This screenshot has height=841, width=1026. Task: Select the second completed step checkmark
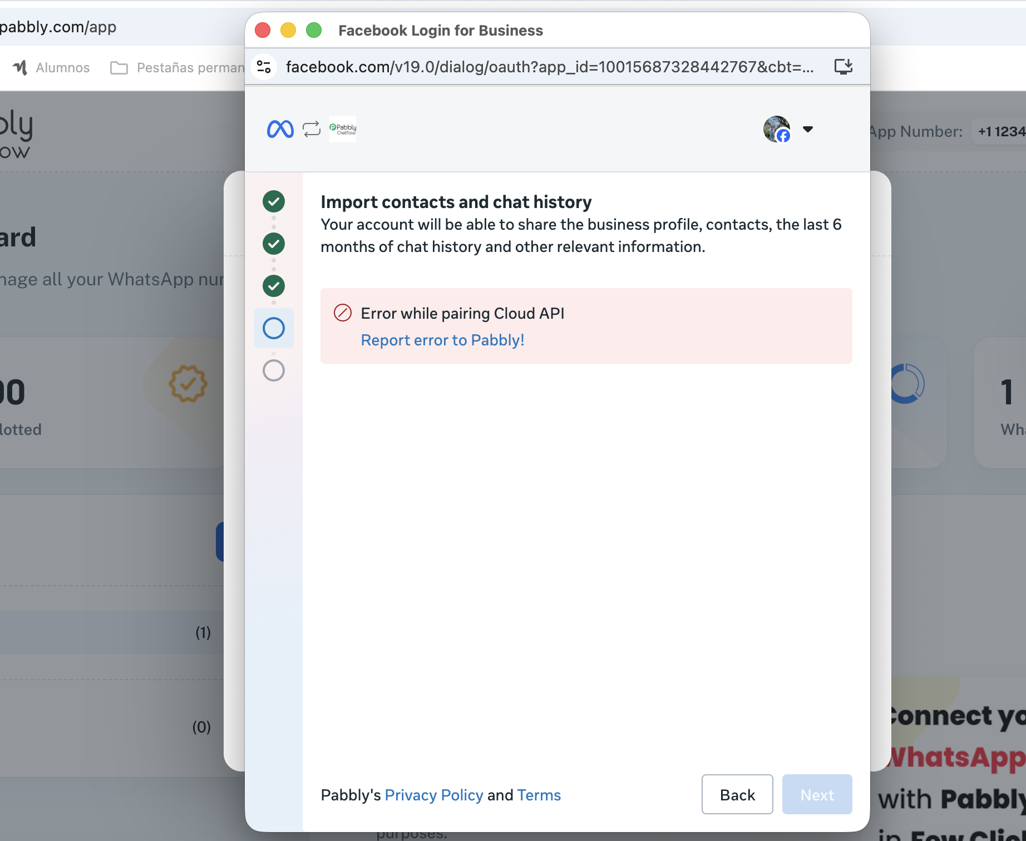pyautogui.click(x=274, y=244)
